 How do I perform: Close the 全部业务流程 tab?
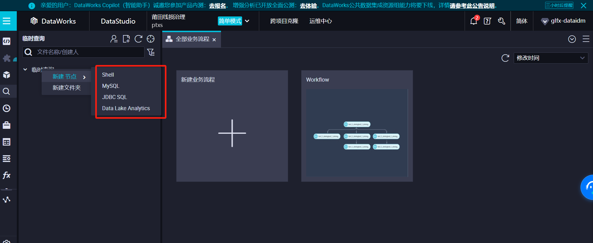click(x=214, y=40)
